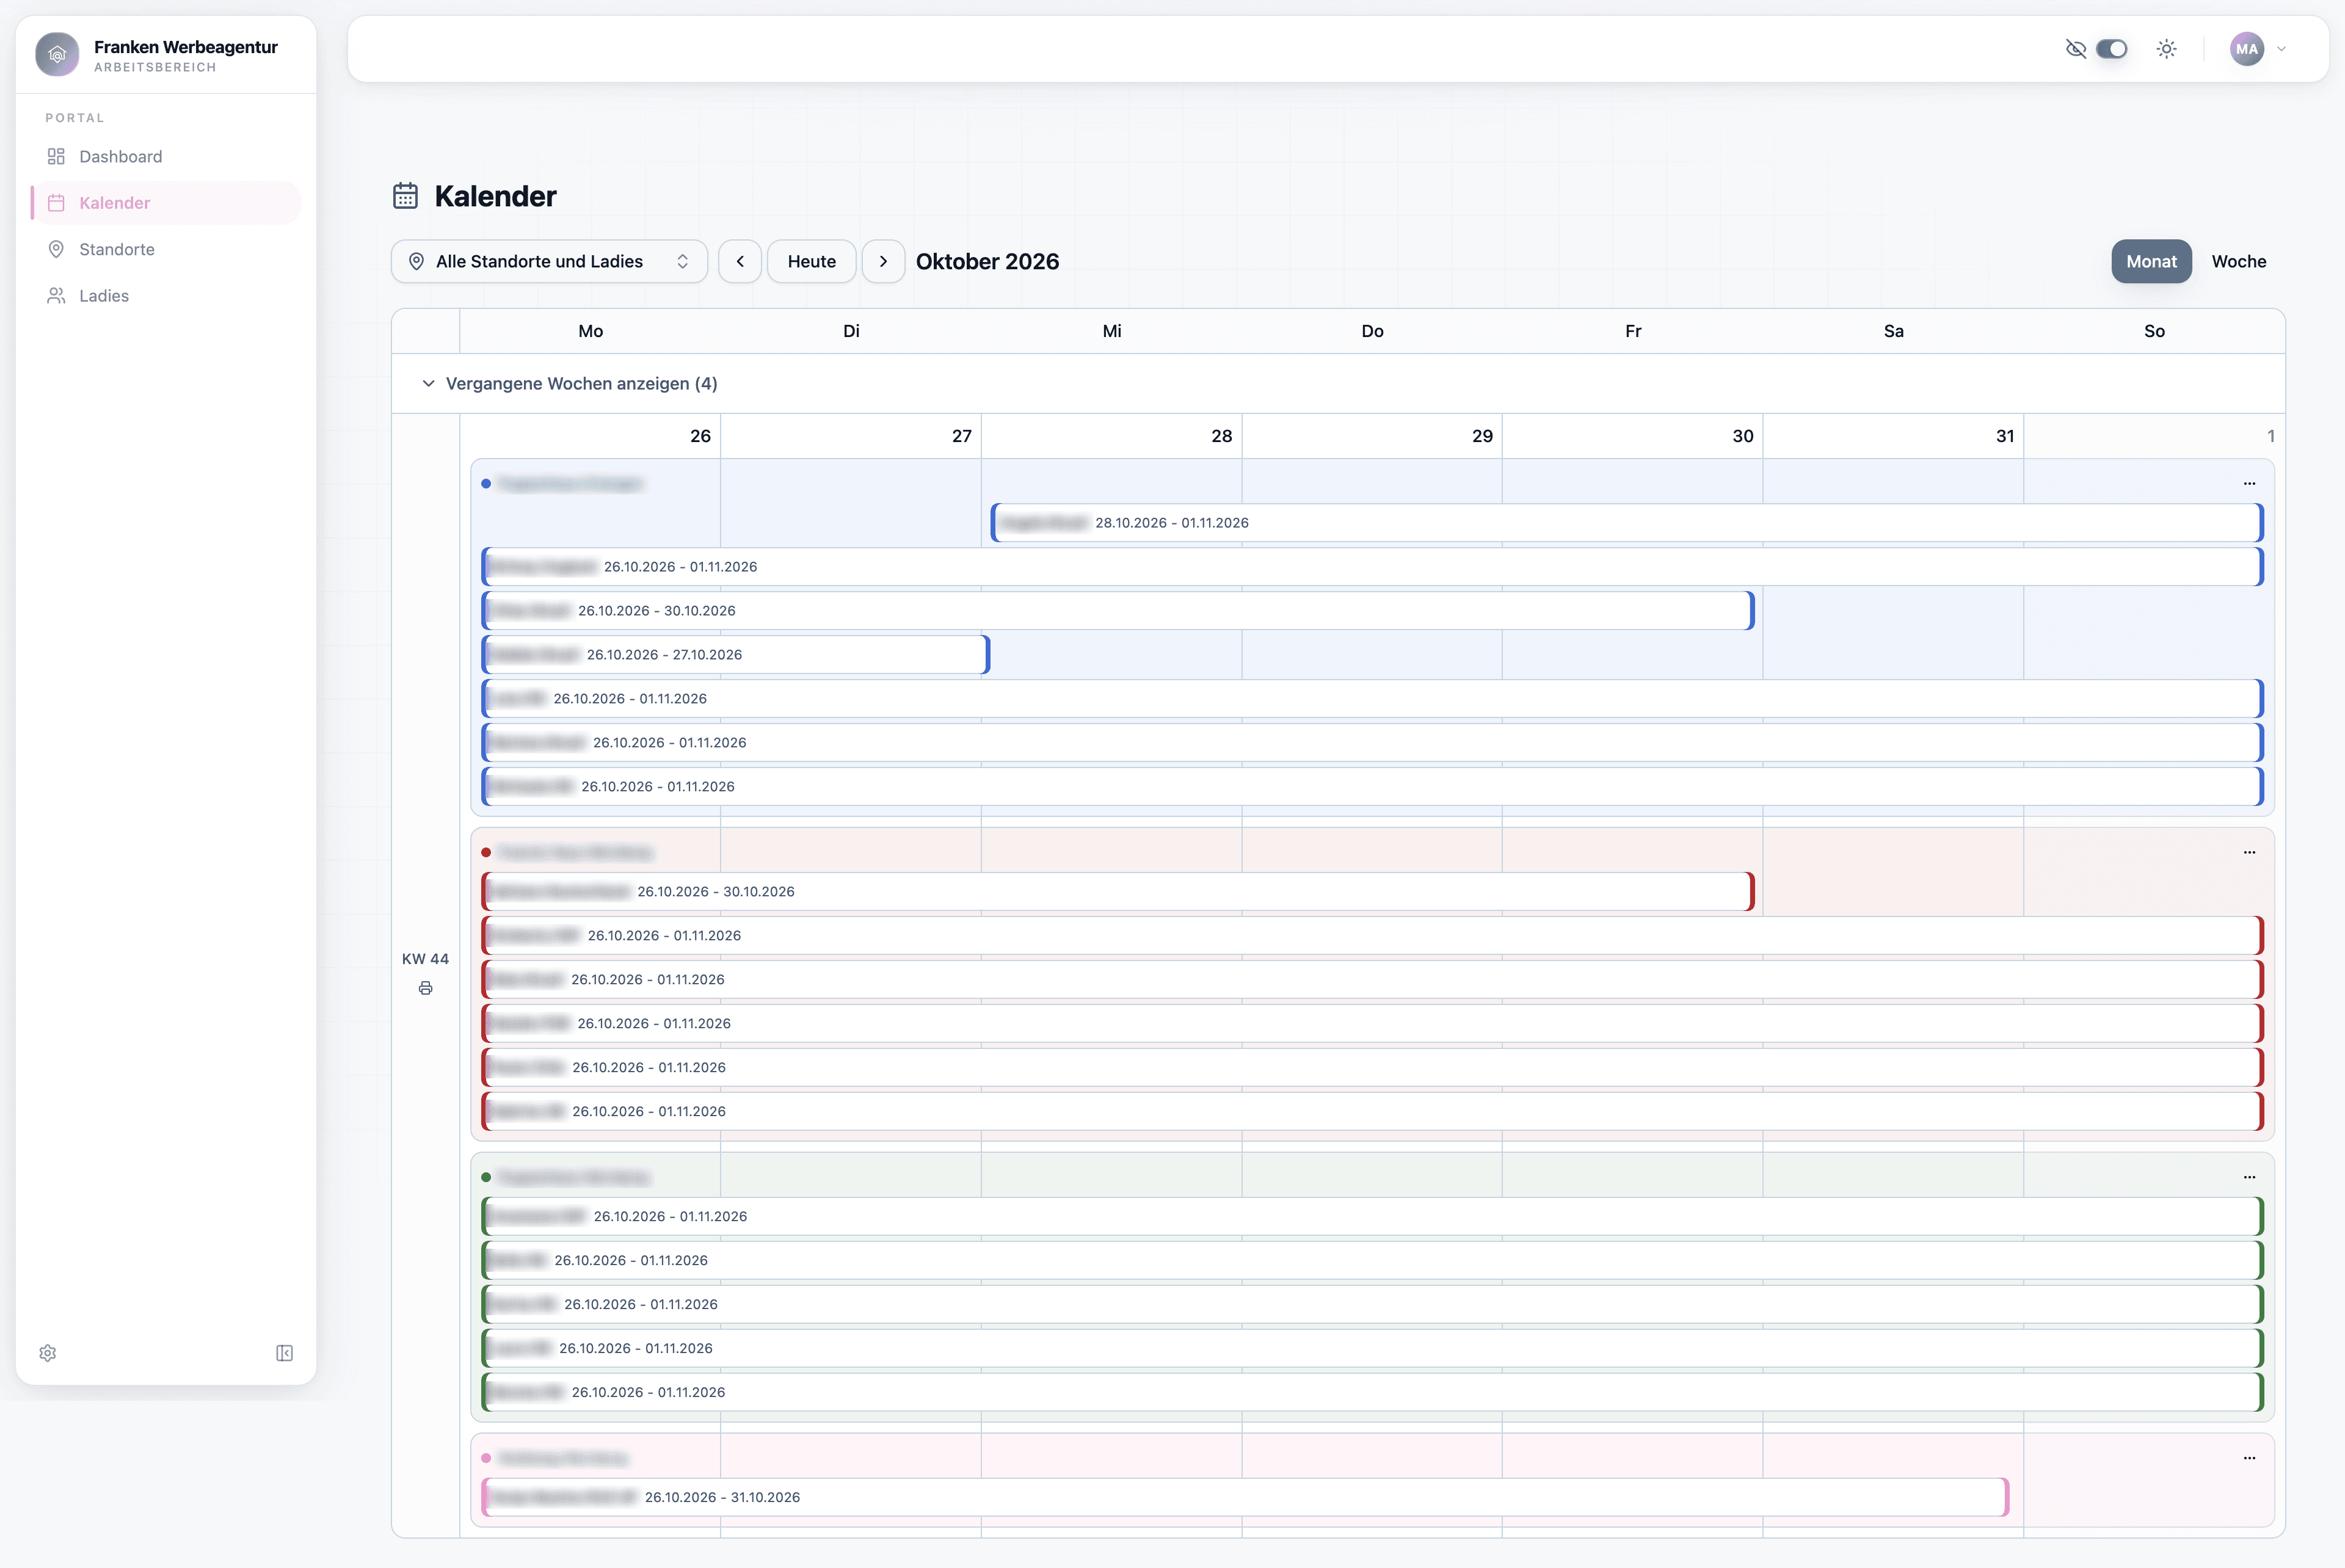Collapse the sidebar with the panel icon
2345x1568 pixels.
tap(284, 1353)
